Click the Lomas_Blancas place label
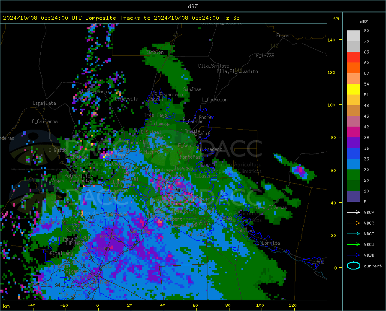 (x=270, y=207)
